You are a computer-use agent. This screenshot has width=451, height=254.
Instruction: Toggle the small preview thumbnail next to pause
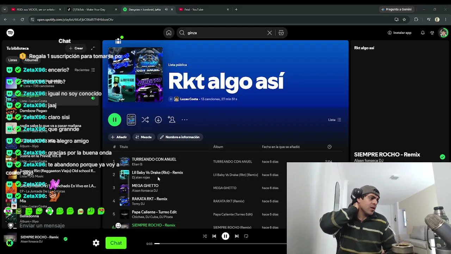131,120
